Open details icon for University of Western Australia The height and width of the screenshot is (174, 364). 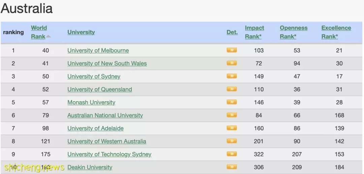[x=232, y=141]
